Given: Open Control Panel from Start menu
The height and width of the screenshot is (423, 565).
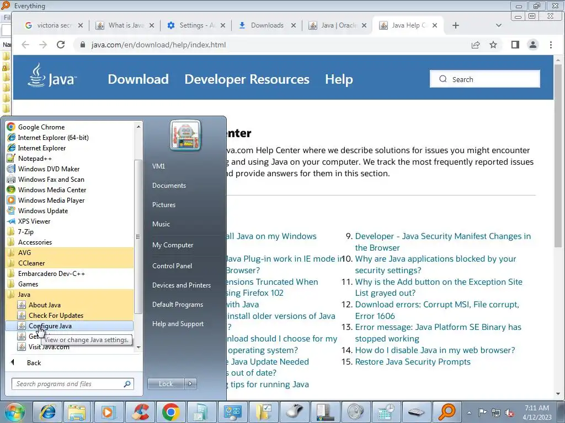Looking at the screenshot, I should [172, 266].
